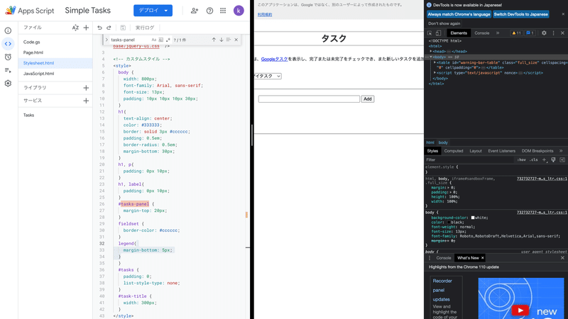568x319 pixels.
Task: Click Don't show again button
Action: (444, 23)
